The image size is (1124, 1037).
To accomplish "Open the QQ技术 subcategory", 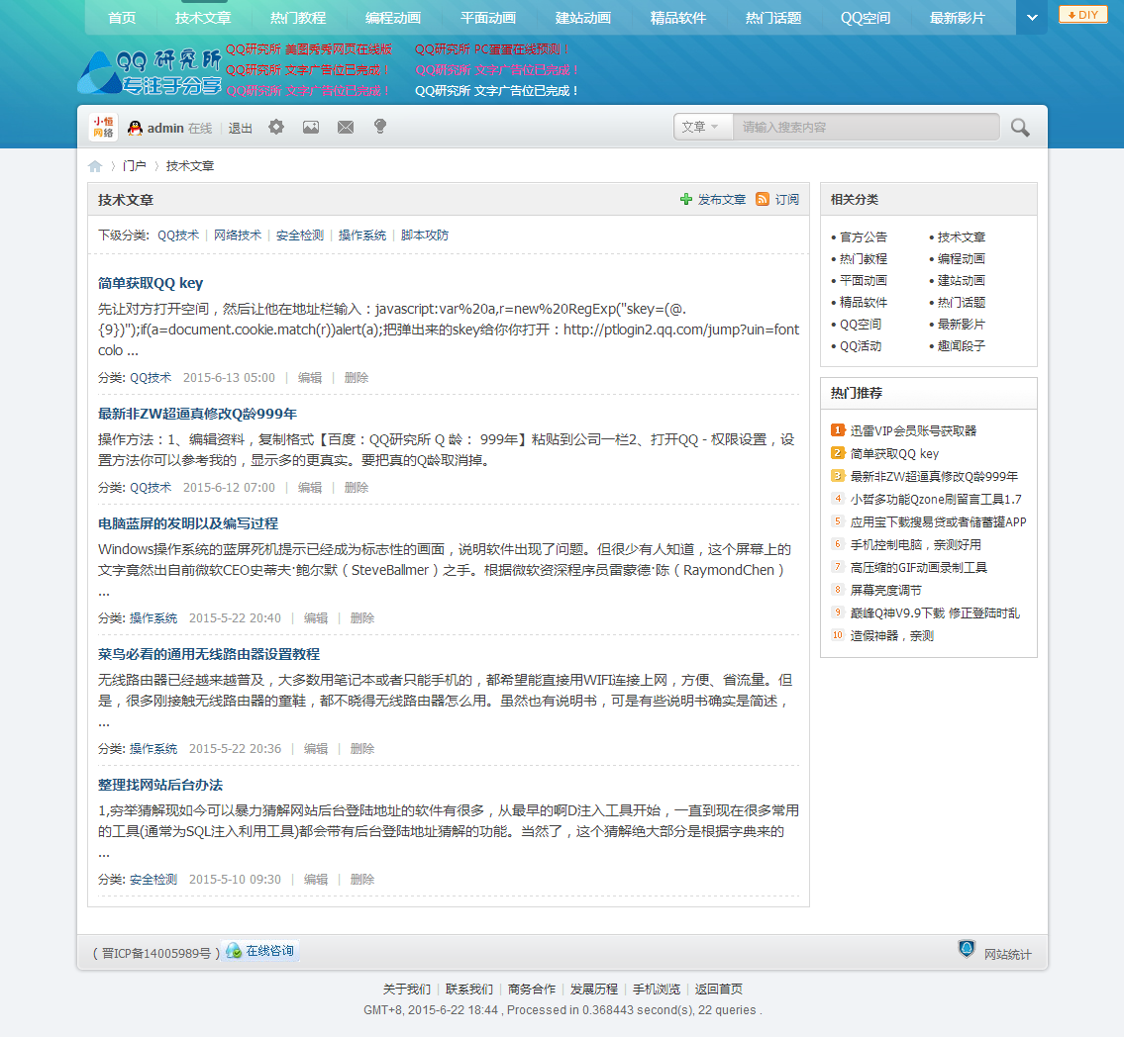I will coord(178,235).
